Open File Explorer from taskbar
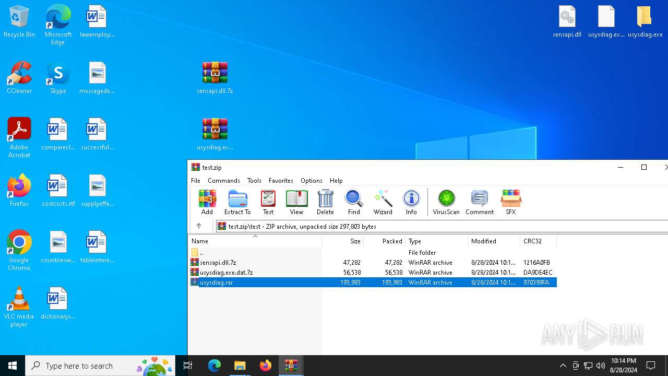The height and width of the screenshot is (376, 668). [240, 366]
